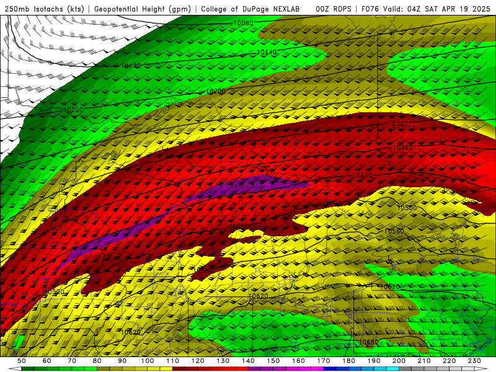The height and width of the screenshot is (372, 496).
Task: Click the 180 tick label on the color bar
Action: pos(348,361)
